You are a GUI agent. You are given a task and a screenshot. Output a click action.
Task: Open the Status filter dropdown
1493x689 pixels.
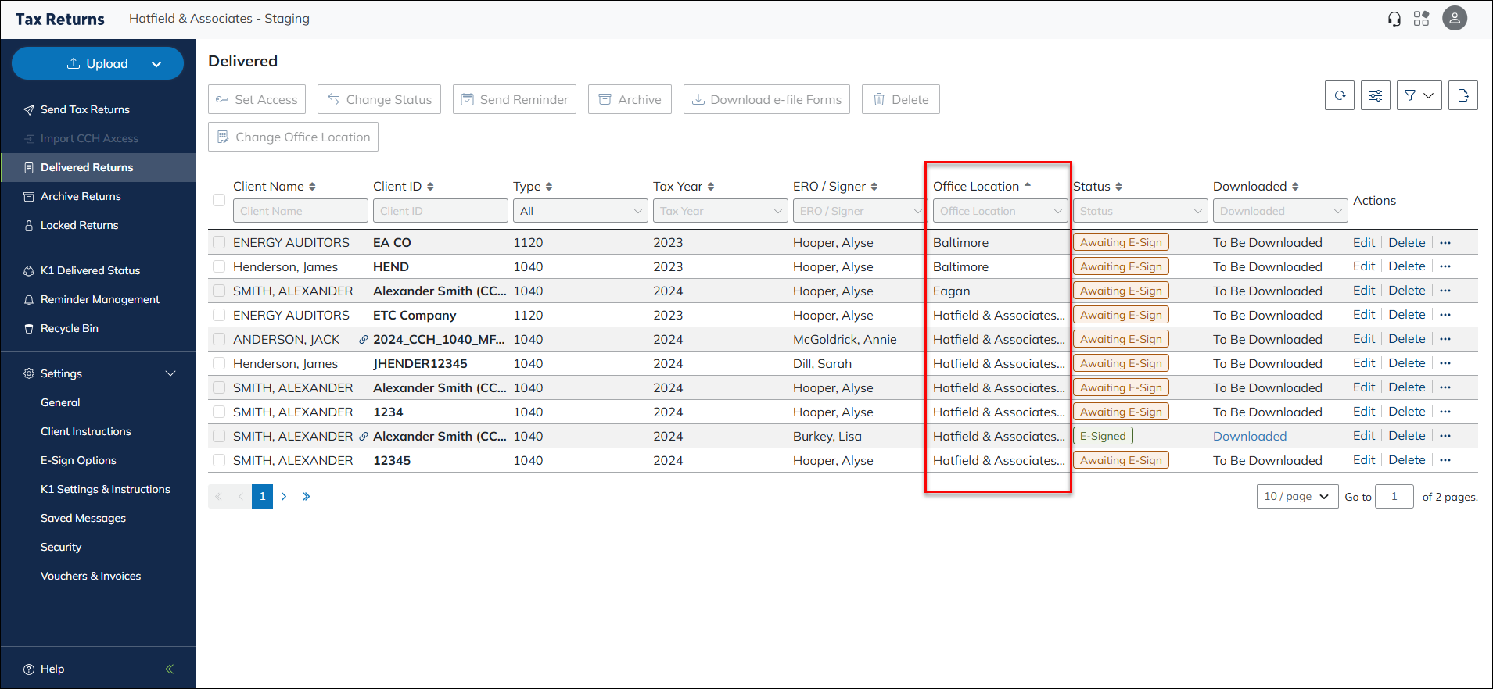pyautogui.click(x=1139, y=211)
